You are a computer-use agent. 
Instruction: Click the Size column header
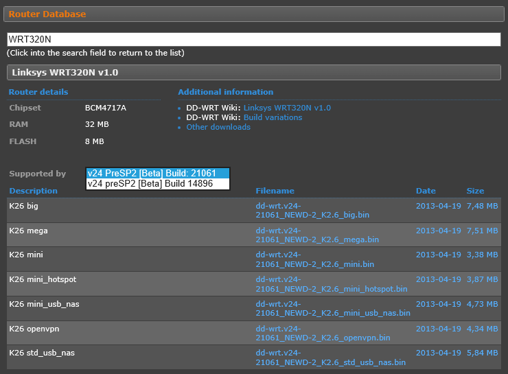(x=475, y=191)
